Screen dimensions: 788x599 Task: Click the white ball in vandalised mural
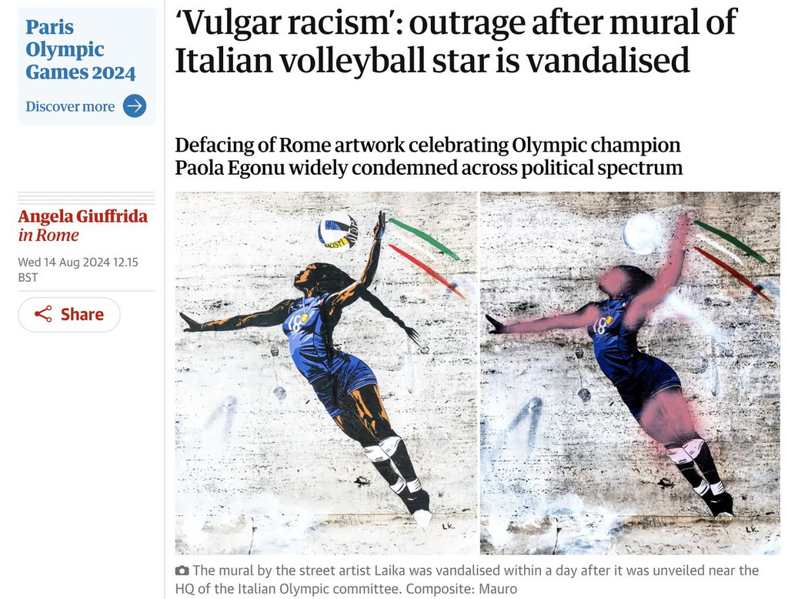643,233
